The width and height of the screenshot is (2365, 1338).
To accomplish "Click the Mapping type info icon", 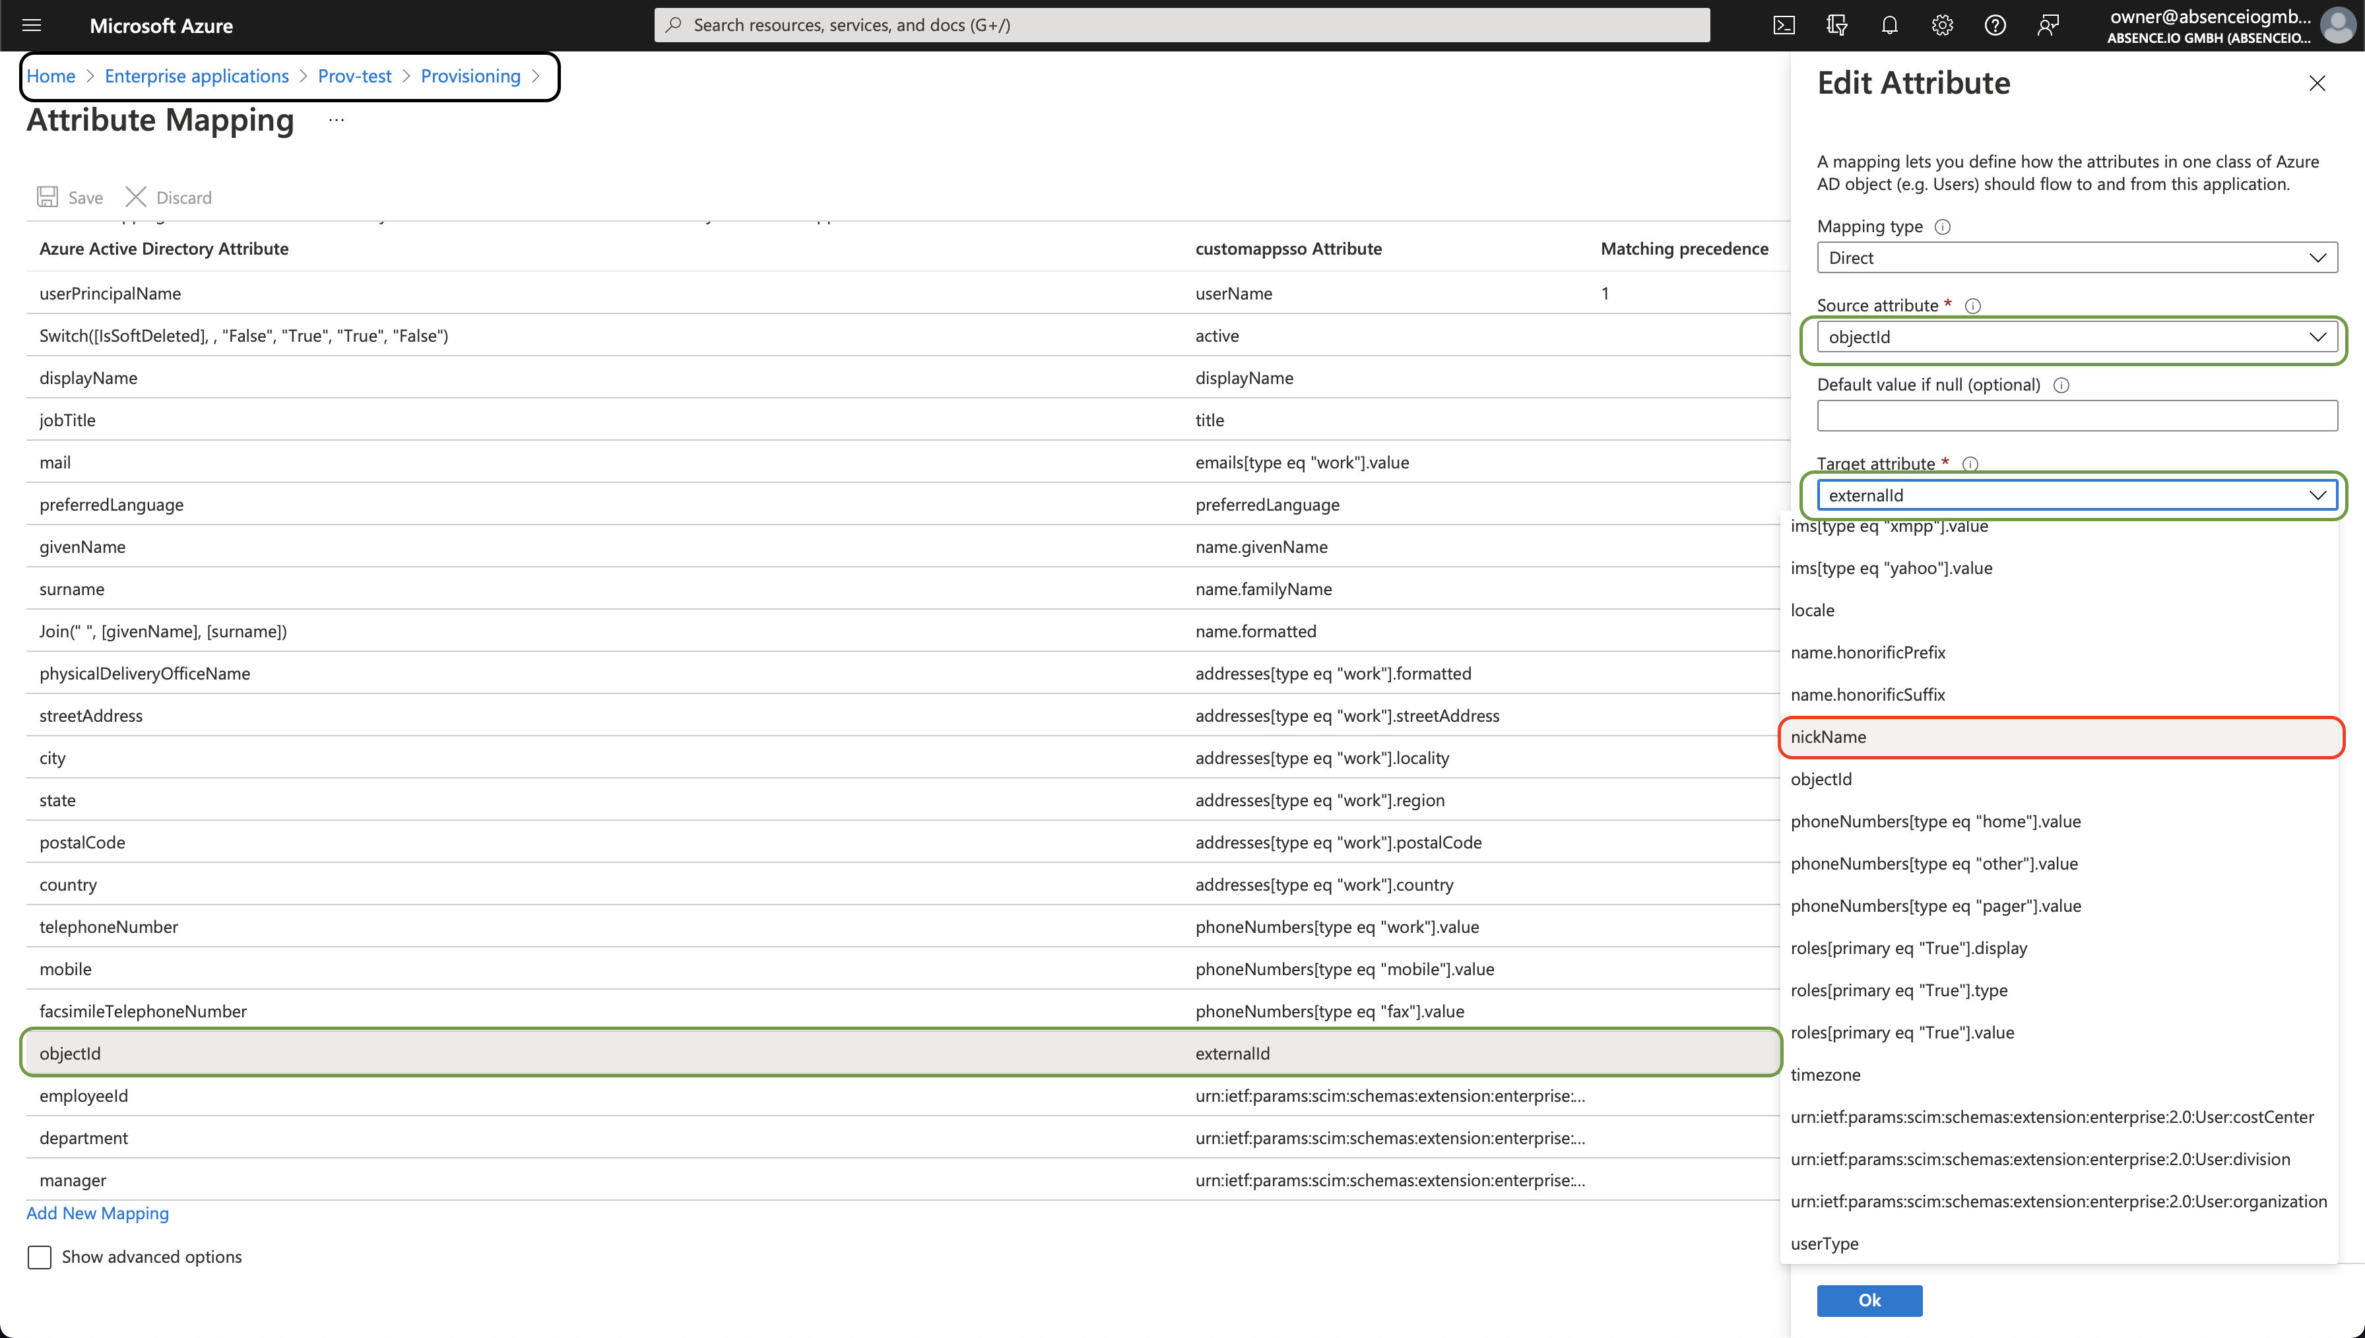I will coord(1943,227).
